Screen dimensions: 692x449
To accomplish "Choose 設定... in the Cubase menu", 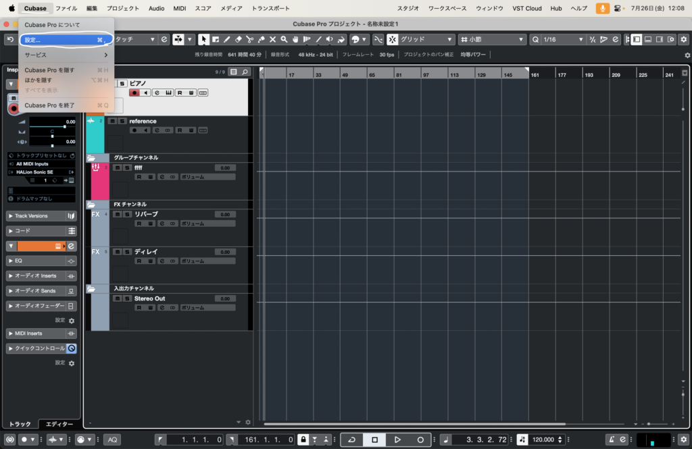I will (x=61, y=40).
